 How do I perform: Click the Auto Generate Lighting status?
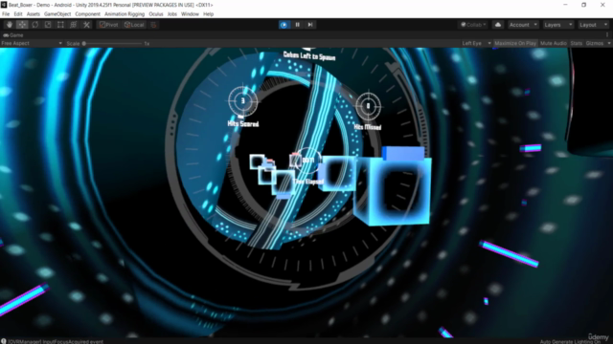click(570, 342)
